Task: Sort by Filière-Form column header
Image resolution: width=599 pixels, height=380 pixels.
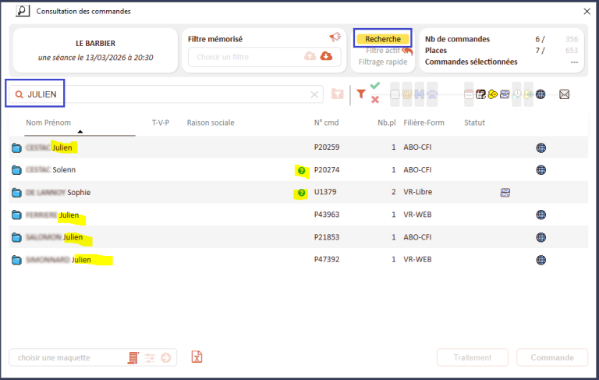Action: pyautogui.click(x=424, y=123)
